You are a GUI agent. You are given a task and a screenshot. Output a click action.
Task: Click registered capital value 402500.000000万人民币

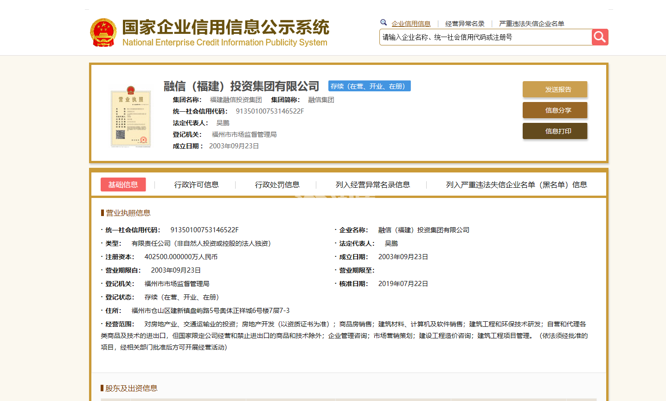181,257
